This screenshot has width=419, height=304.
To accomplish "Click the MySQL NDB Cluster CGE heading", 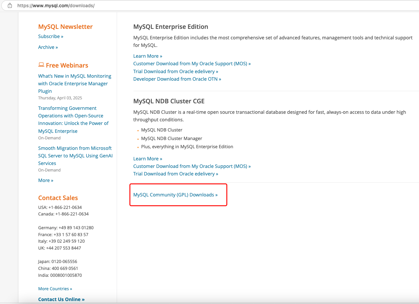I will [169, 101].
